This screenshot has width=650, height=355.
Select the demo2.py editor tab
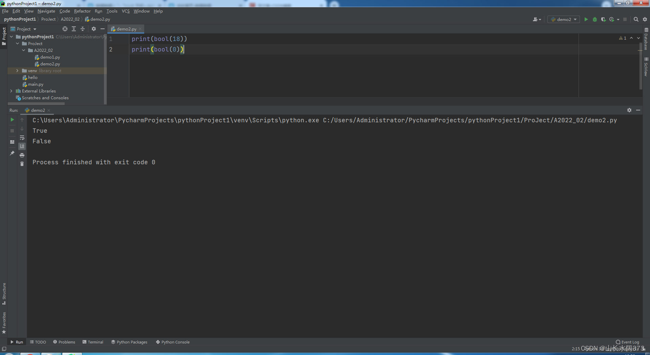pyautogui.click(x=126, y=29)
